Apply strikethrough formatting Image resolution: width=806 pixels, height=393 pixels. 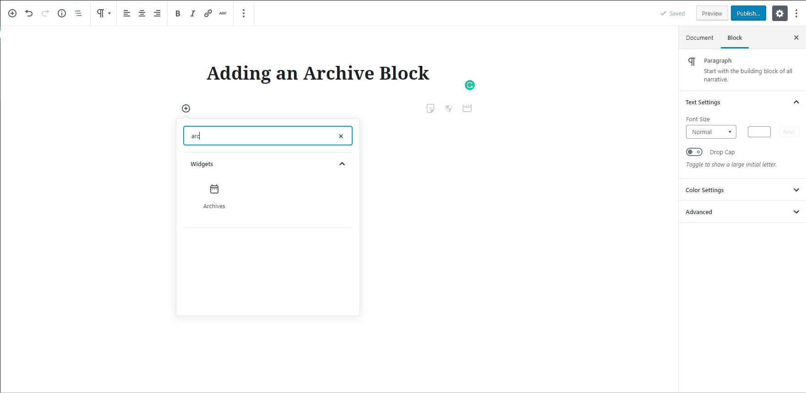[223, 13]
